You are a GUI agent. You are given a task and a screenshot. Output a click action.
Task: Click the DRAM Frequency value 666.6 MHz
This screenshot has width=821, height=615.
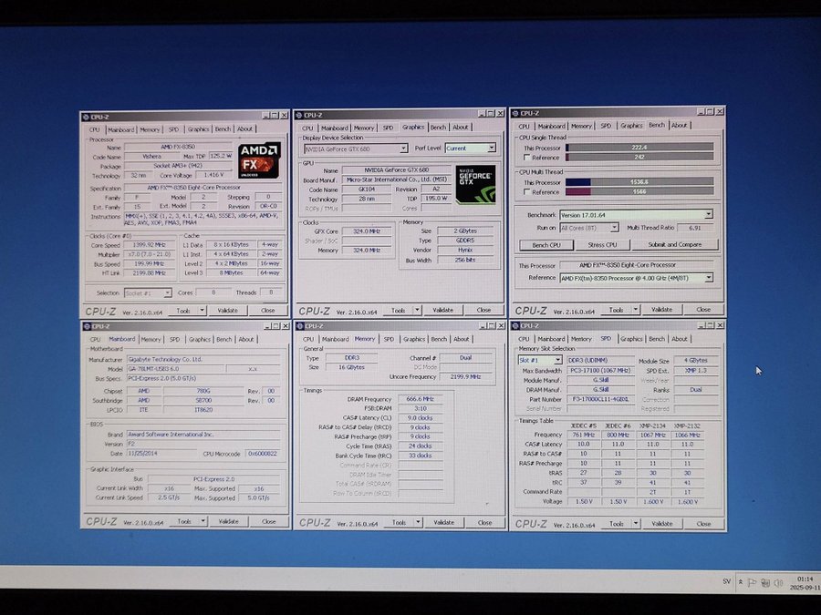(x=420, y=398)
